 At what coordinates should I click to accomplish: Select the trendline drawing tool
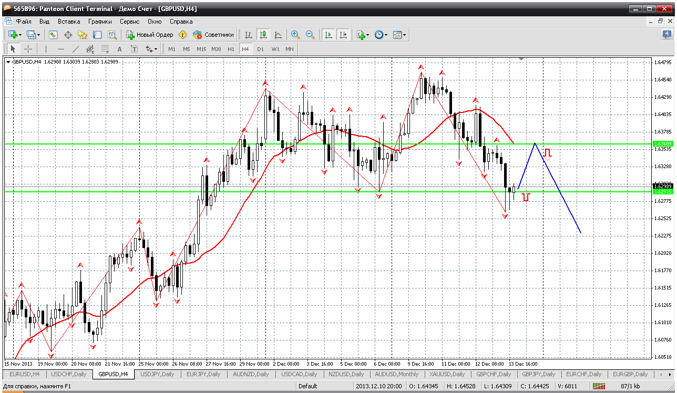(x=75, y=49)
